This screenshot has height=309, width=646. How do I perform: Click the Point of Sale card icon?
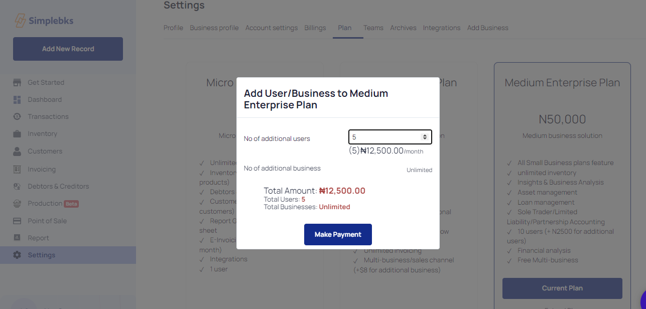point(17,221)
